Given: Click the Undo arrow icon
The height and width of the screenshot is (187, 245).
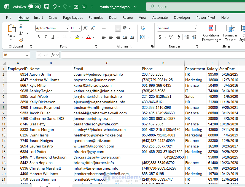Looking at the screenshot, I should pyautogui.click(x=54, y=7).
